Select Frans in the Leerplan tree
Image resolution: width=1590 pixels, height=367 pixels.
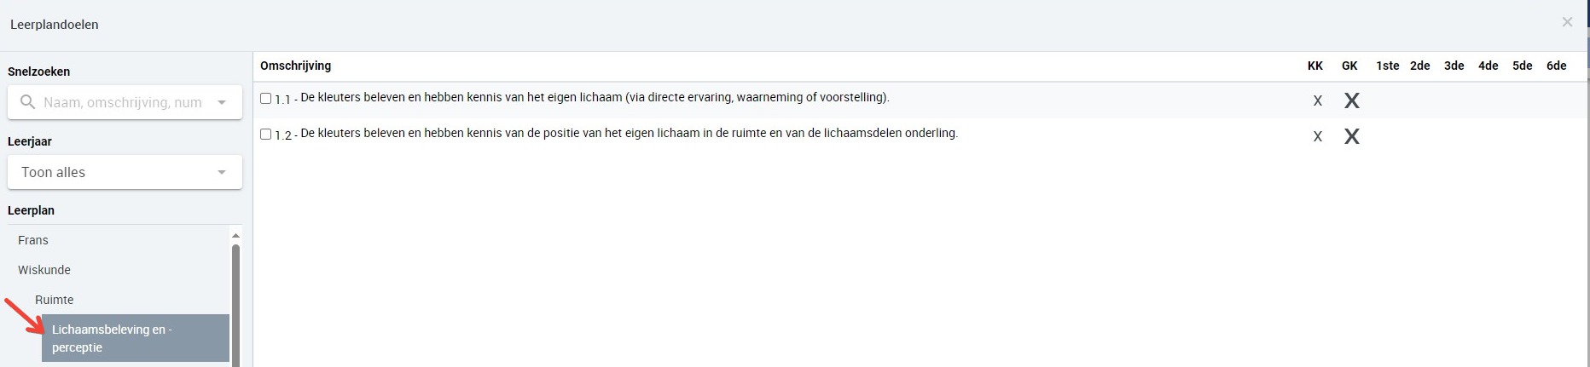click(x=33, y=240)
